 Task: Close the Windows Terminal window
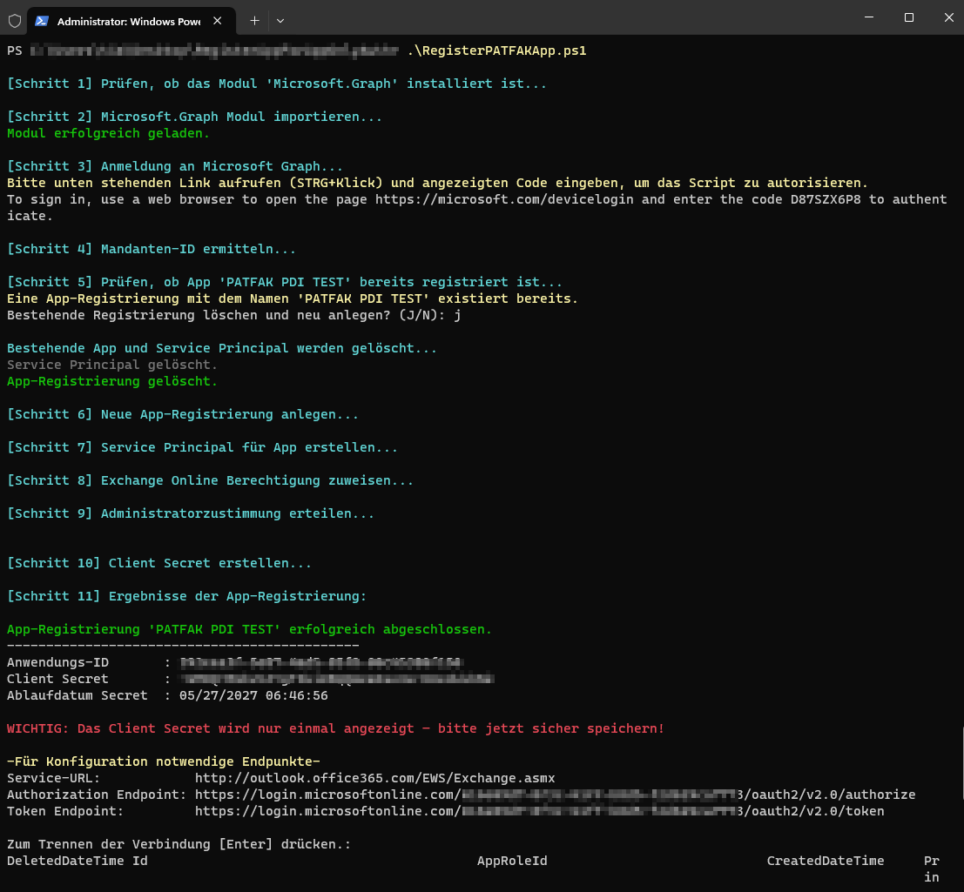(x=948, y=17)
